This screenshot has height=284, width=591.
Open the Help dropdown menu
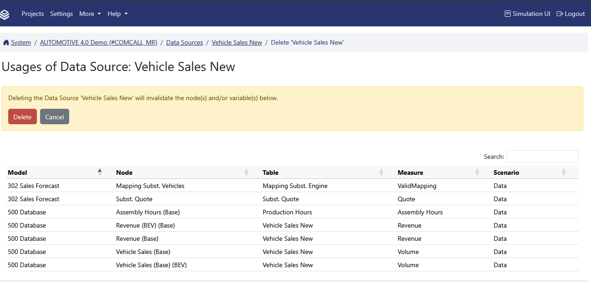pyautogui.click(x=117, y=14)
